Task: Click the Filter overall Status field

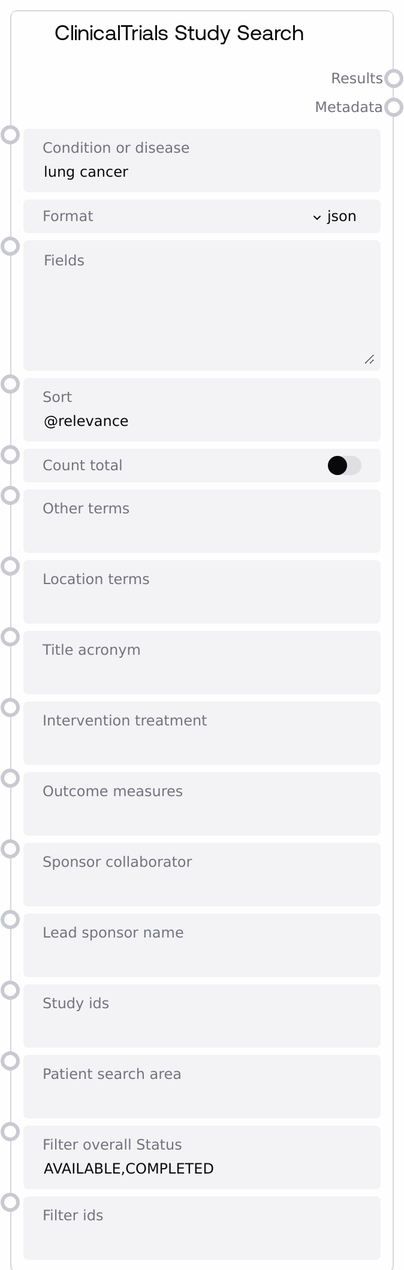Action: pos(201,1169)
